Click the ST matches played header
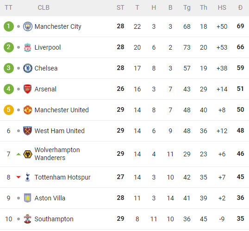 coord(120,7)
